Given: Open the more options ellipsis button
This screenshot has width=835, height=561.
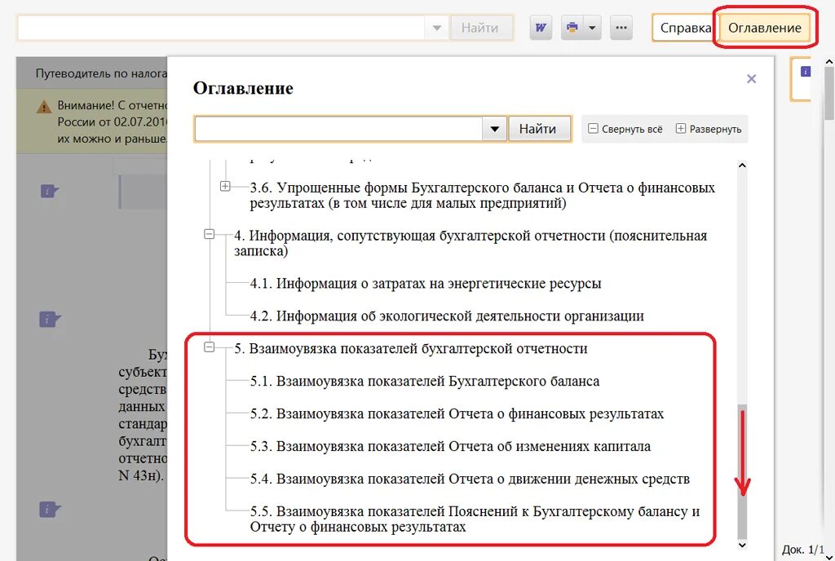Looking at the screenshot, I should [621, 27].
